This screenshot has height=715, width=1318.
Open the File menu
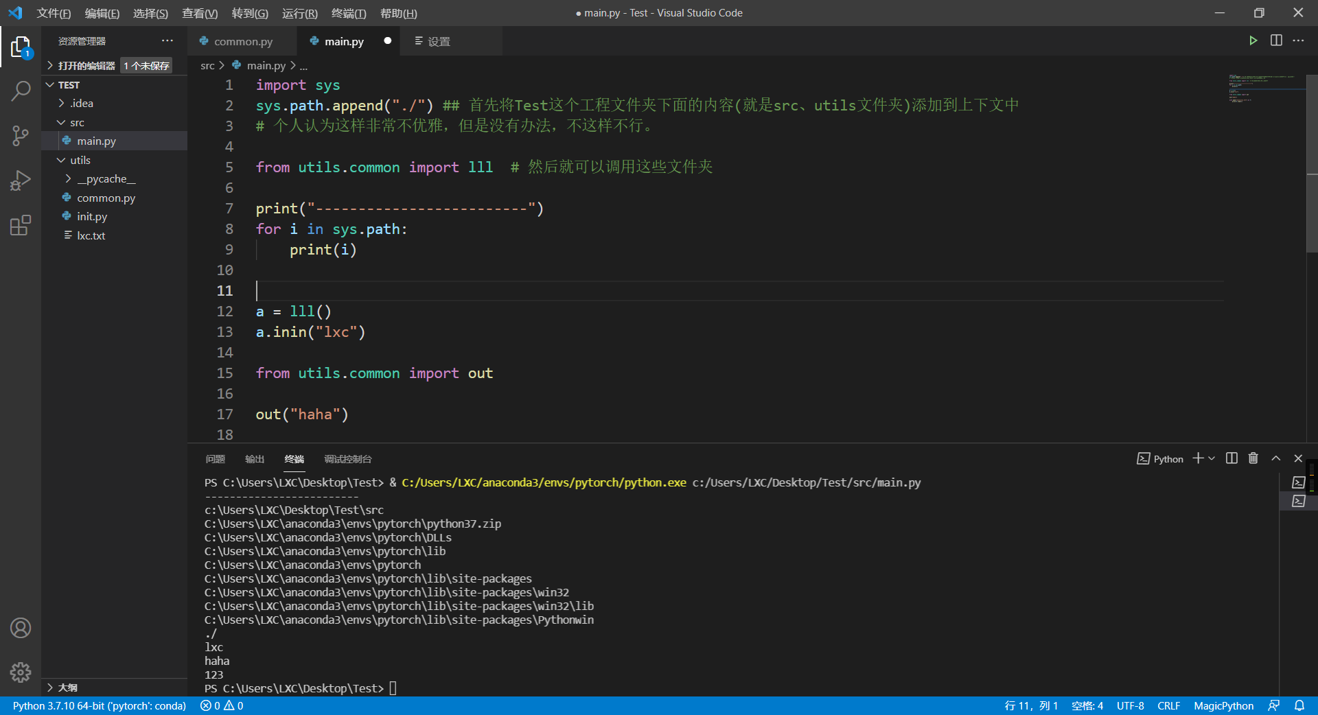[54, 13]
